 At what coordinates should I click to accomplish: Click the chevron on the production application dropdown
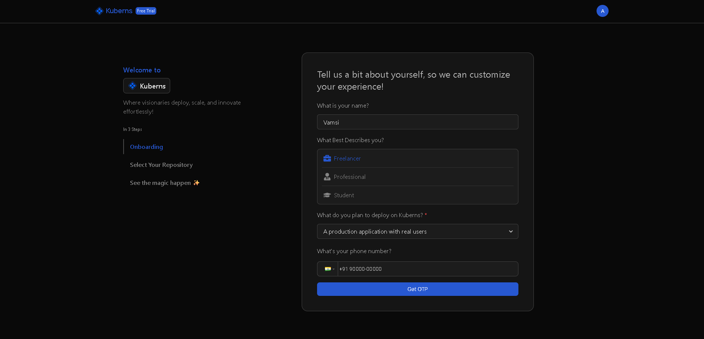(x=511, y=231)
